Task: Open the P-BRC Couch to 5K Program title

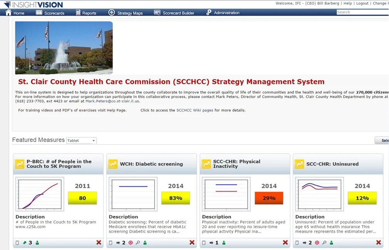Action: pos(59,164)
